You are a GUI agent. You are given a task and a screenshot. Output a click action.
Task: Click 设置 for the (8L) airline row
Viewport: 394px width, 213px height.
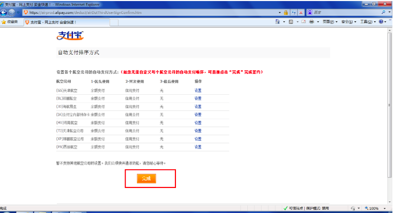(x=198, y=98)
